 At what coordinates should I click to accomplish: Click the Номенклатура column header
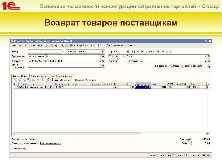point(37,84)
